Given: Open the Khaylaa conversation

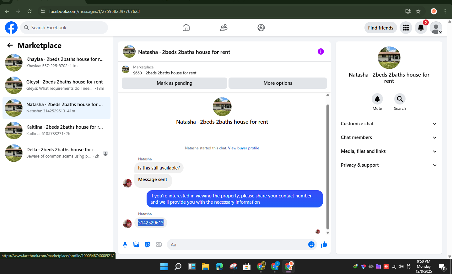Looking at the screenshot, I should (56, 62).
